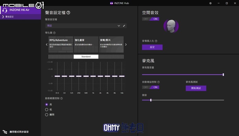Open help icon next to 聲音設定檔 title
The width and height of the screenshot is (239, 136).
point(68,13)
